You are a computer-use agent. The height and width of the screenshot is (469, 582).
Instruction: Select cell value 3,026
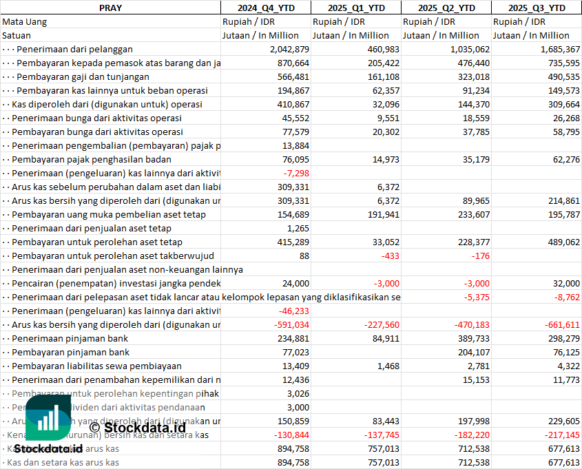(x=298, y=394)
